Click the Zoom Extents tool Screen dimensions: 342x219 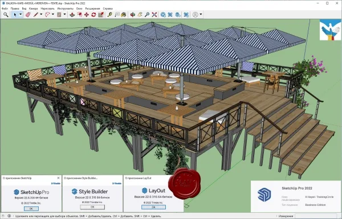(x=154, y=15)
